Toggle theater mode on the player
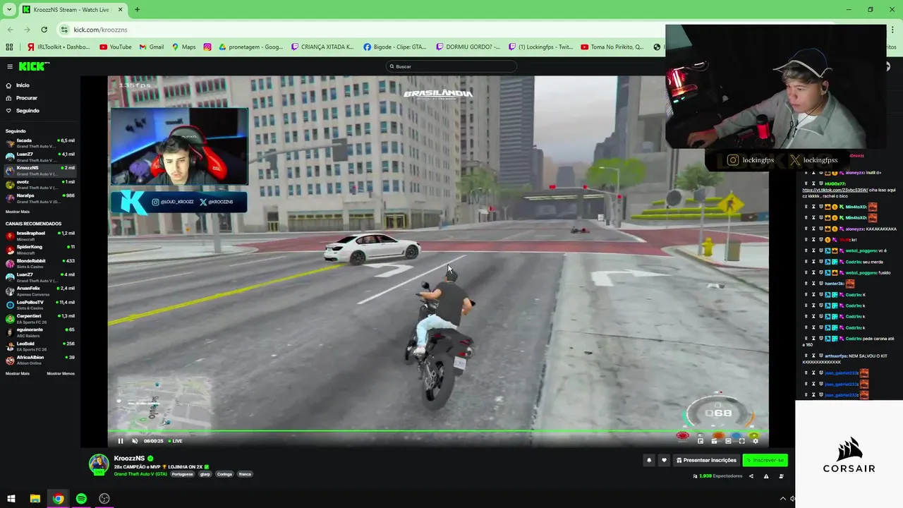Screen dimensions: 903x508 (x=728, y=441)
